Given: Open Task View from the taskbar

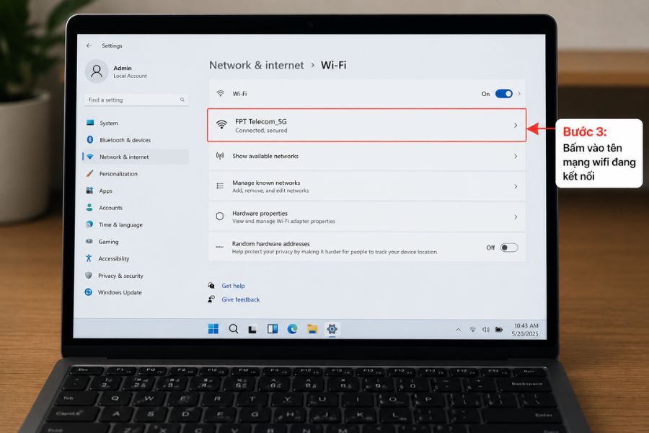Looking at the screenshot, I should point(252,329).
